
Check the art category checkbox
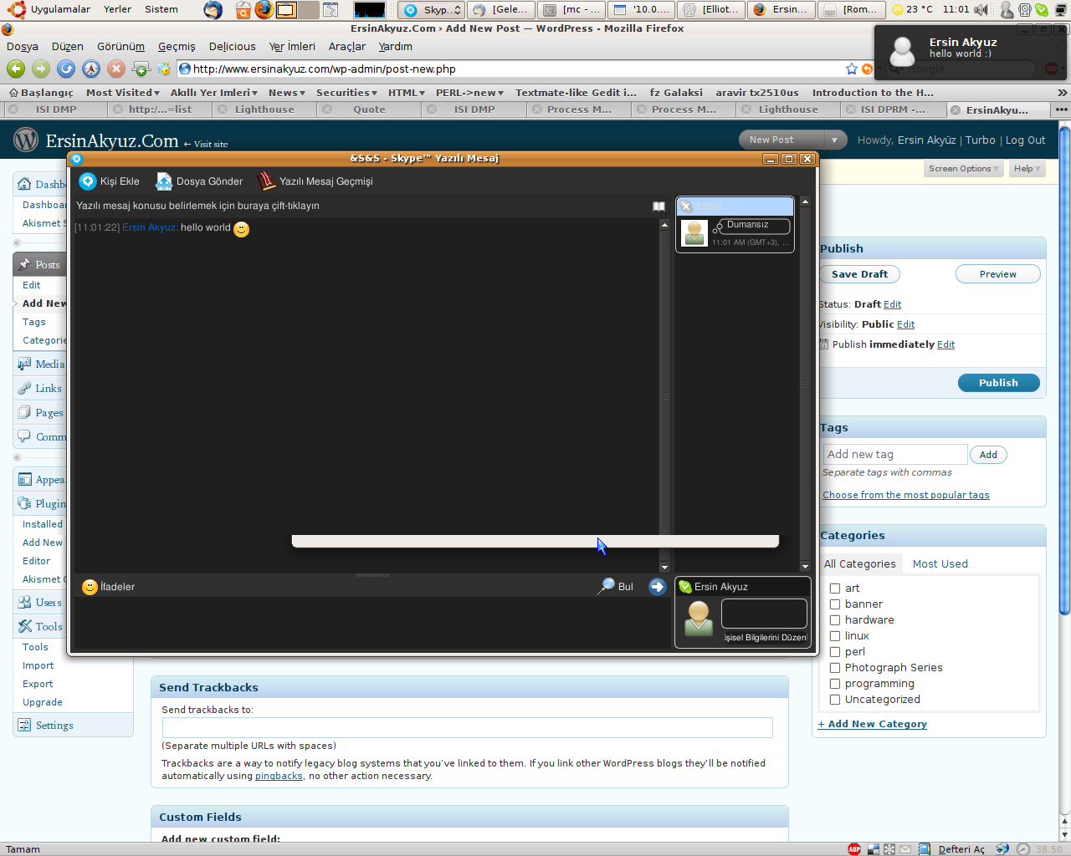coord(835,588)
